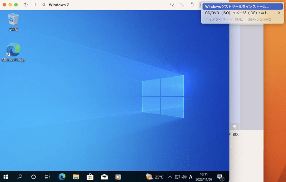Launch Edge from the taskbar

coord(62,177)
